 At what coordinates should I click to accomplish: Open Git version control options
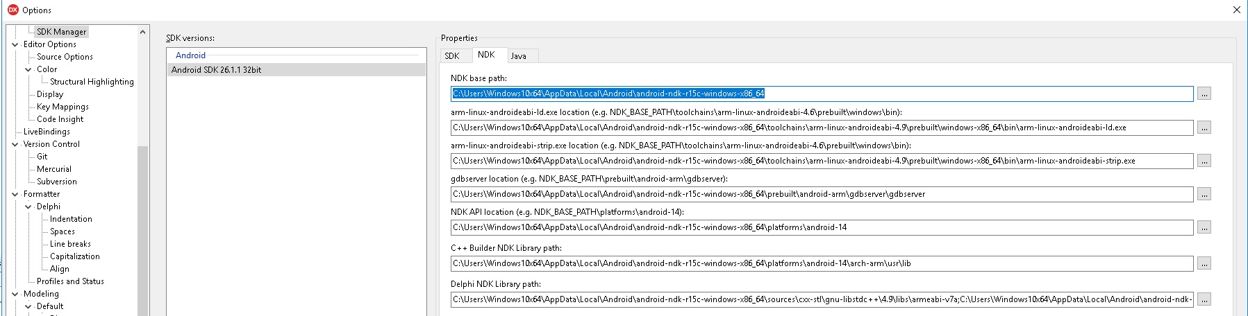click(x=42, y=157)
